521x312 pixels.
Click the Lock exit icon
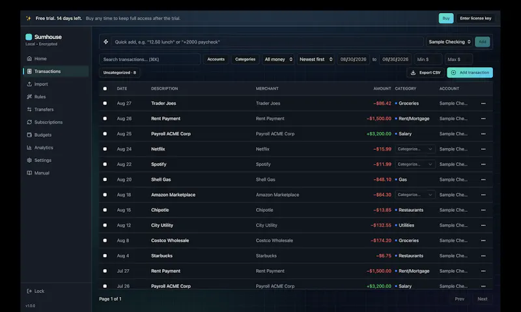(x=29, y=291)
